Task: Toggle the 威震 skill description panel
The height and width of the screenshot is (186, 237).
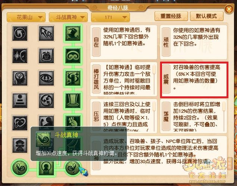Action: click(194, 79)
